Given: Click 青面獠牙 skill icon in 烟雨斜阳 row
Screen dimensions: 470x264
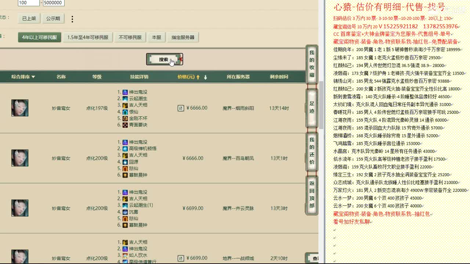Looking at the screenshot, I should click(125, 125).
